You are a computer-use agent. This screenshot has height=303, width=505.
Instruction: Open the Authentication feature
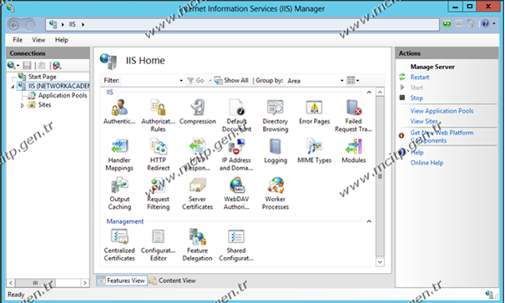pos(119,112)
